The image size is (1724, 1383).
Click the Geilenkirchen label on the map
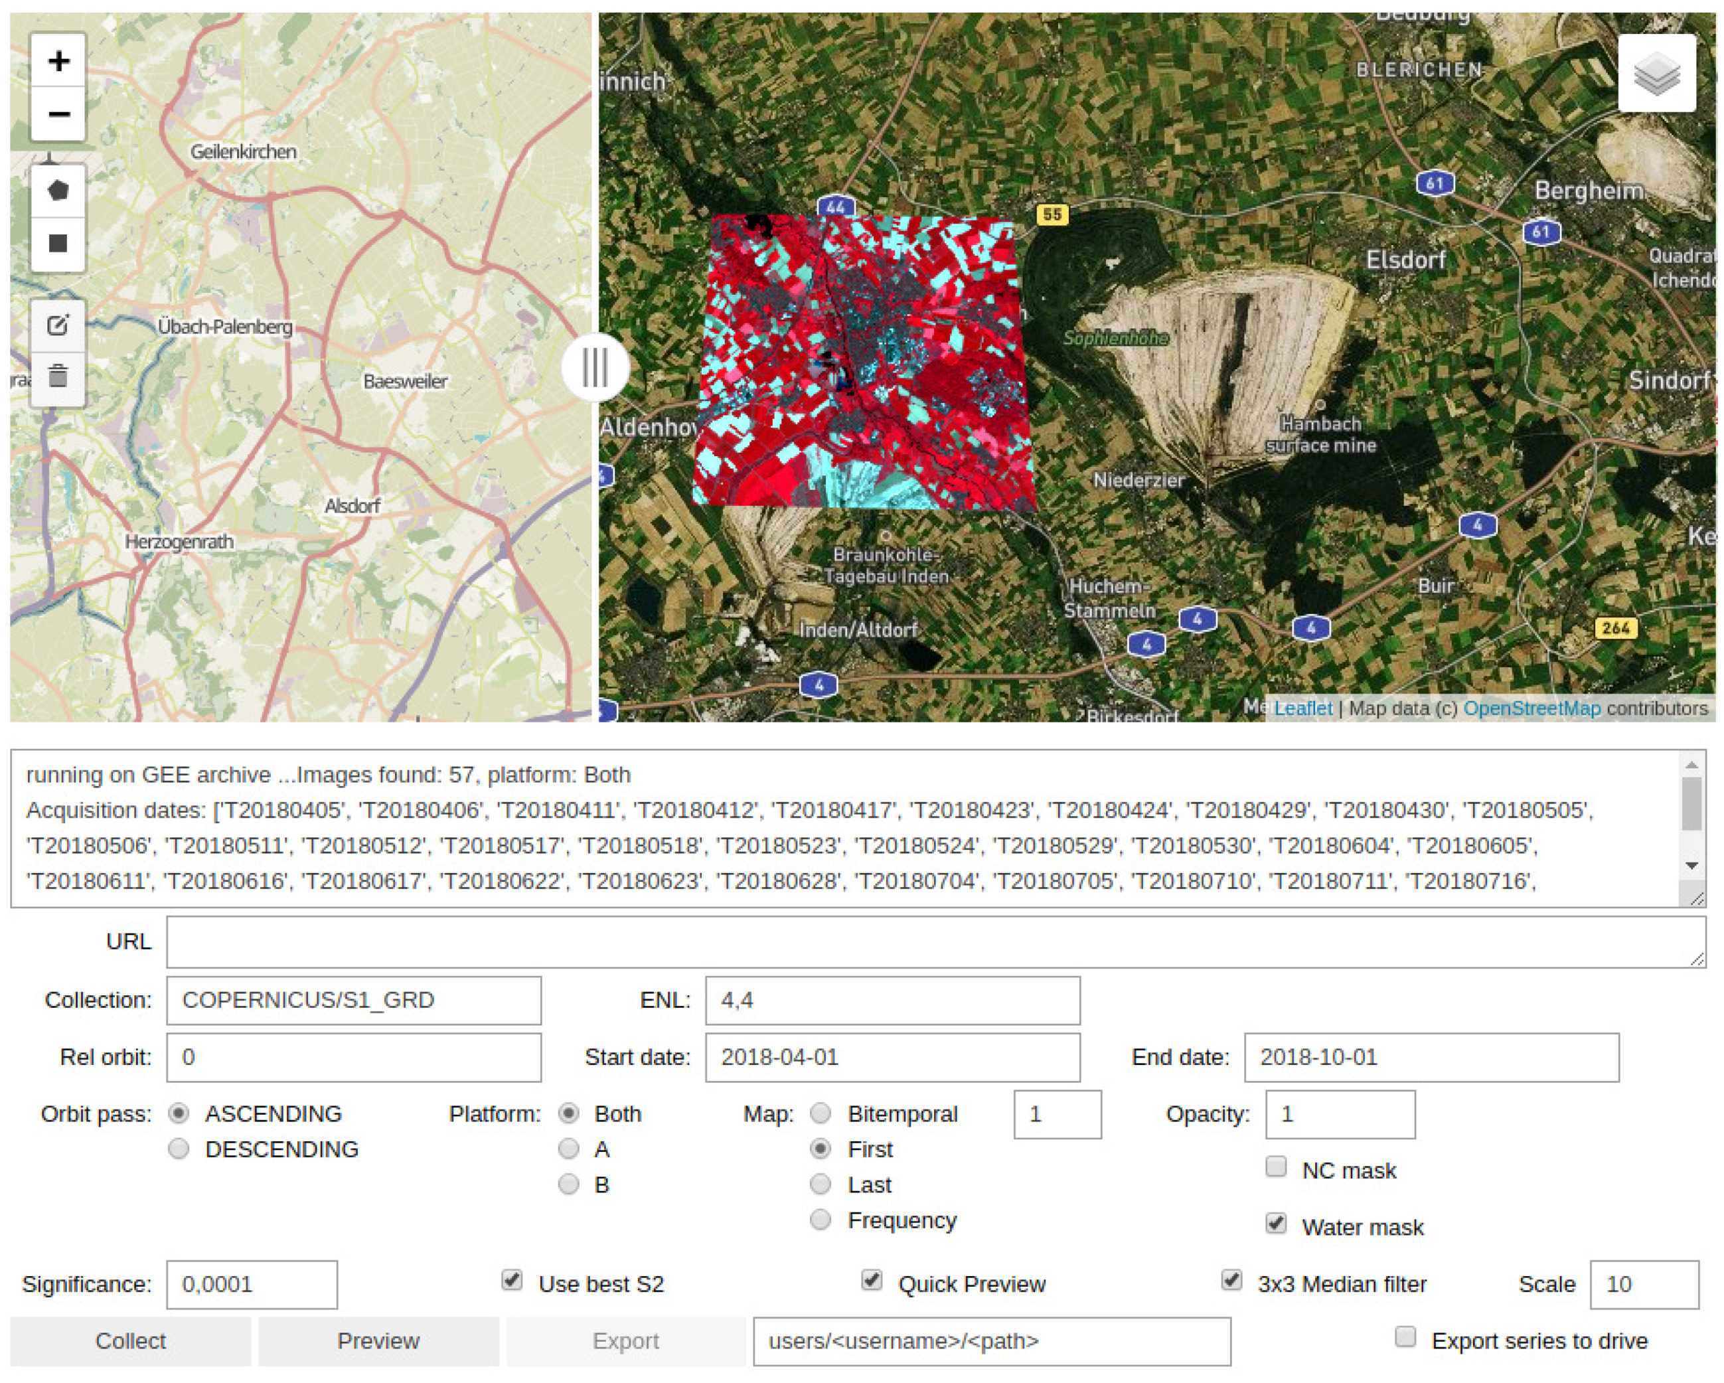(243, 151)
